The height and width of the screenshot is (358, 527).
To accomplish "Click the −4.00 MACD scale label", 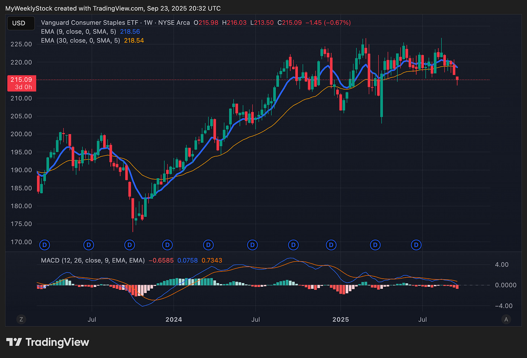I will (x=503, y=306).
